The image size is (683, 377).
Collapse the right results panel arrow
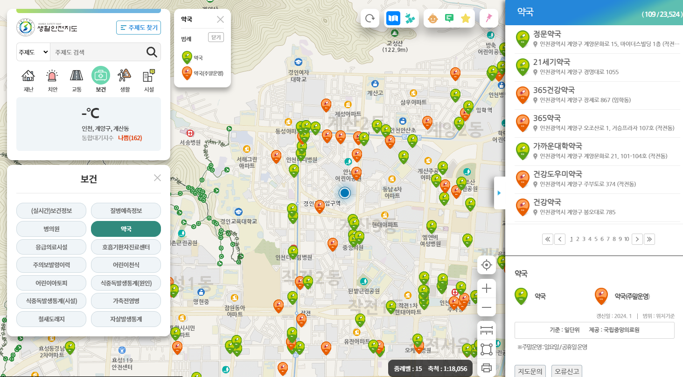[x=499, y=192]
